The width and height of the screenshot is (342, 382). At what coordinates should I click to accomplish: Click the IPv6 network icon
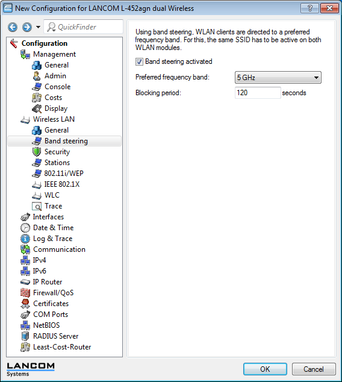(x=25, y=271)
